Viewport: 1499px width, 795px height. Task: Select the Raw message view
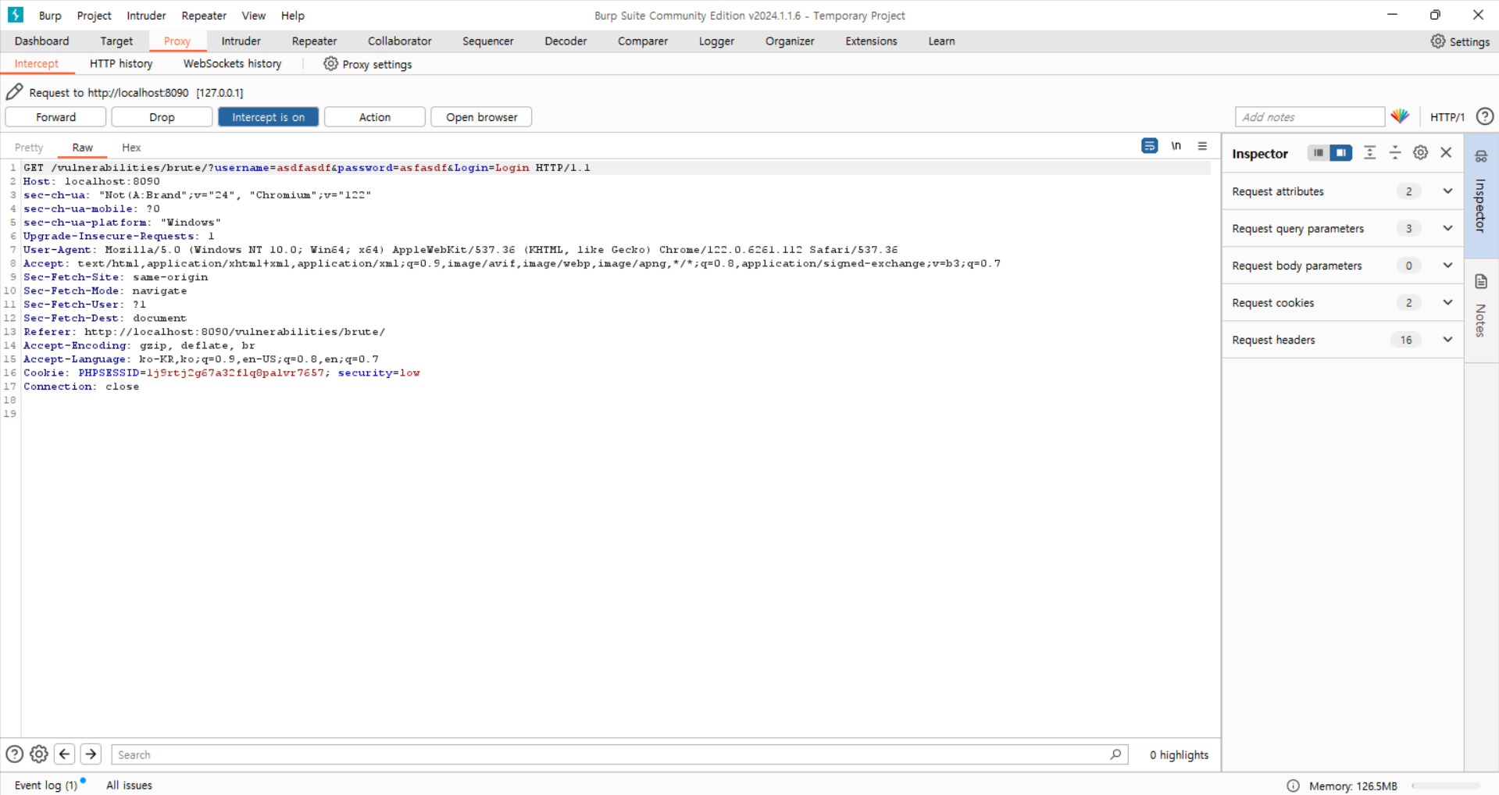click(x=82, y=148)
